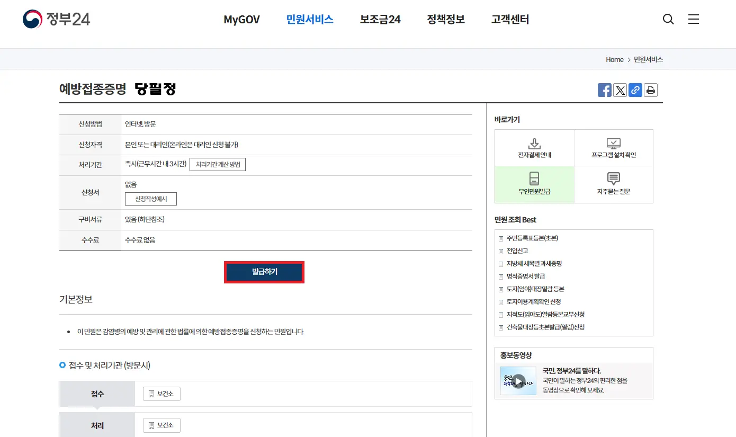Open 프로그램 설치 확인 shortcut
736x437 pixels.
point(613,147)
